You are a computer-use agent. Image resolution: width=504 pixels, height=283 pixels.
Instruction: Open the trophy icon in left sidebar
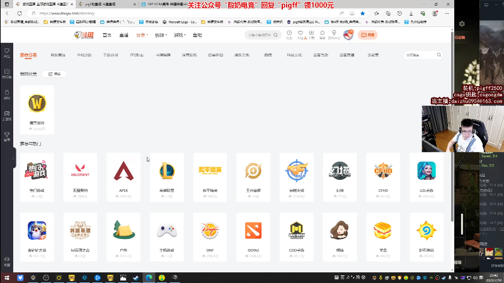pyautogui.click(x=7, y=136)
